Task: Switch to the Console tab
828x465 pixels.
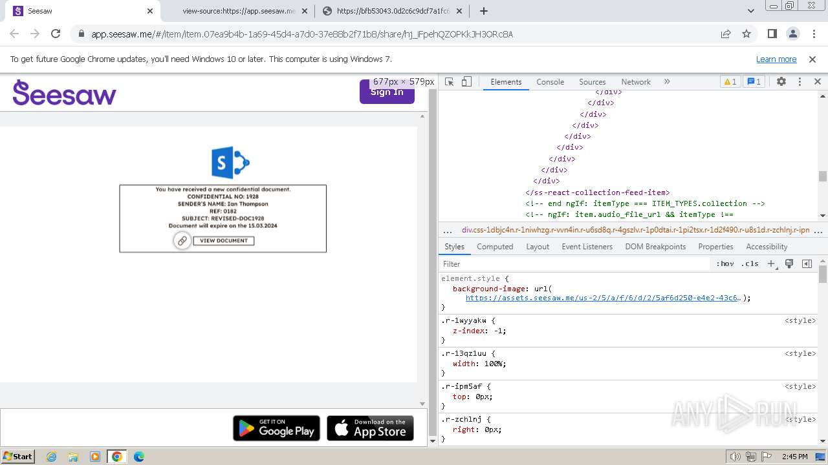Action: 550,82
